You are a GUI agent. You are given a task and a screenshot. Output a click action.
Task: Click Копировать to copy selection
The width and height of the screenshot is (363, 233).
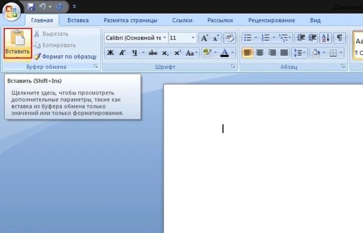55,45
